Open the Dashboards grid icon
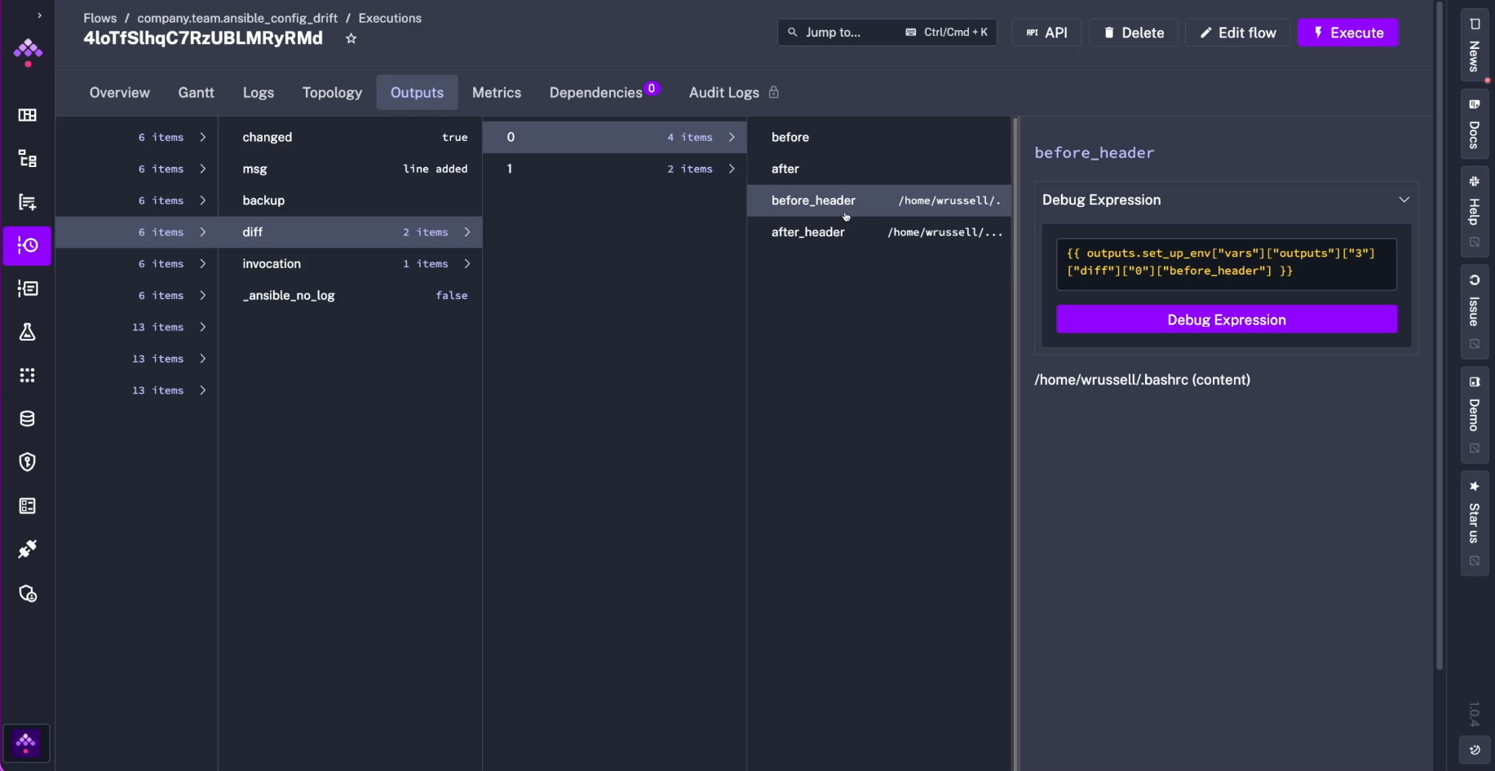This screenshot has width=1495, height=771. (27, 115)
